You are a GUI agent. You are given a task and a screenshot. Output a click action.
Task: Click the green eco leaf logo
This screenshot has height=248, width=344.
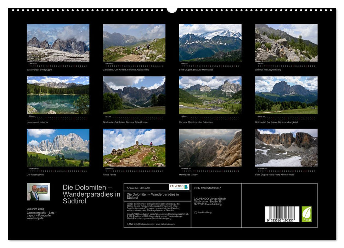tap(306, 214)
